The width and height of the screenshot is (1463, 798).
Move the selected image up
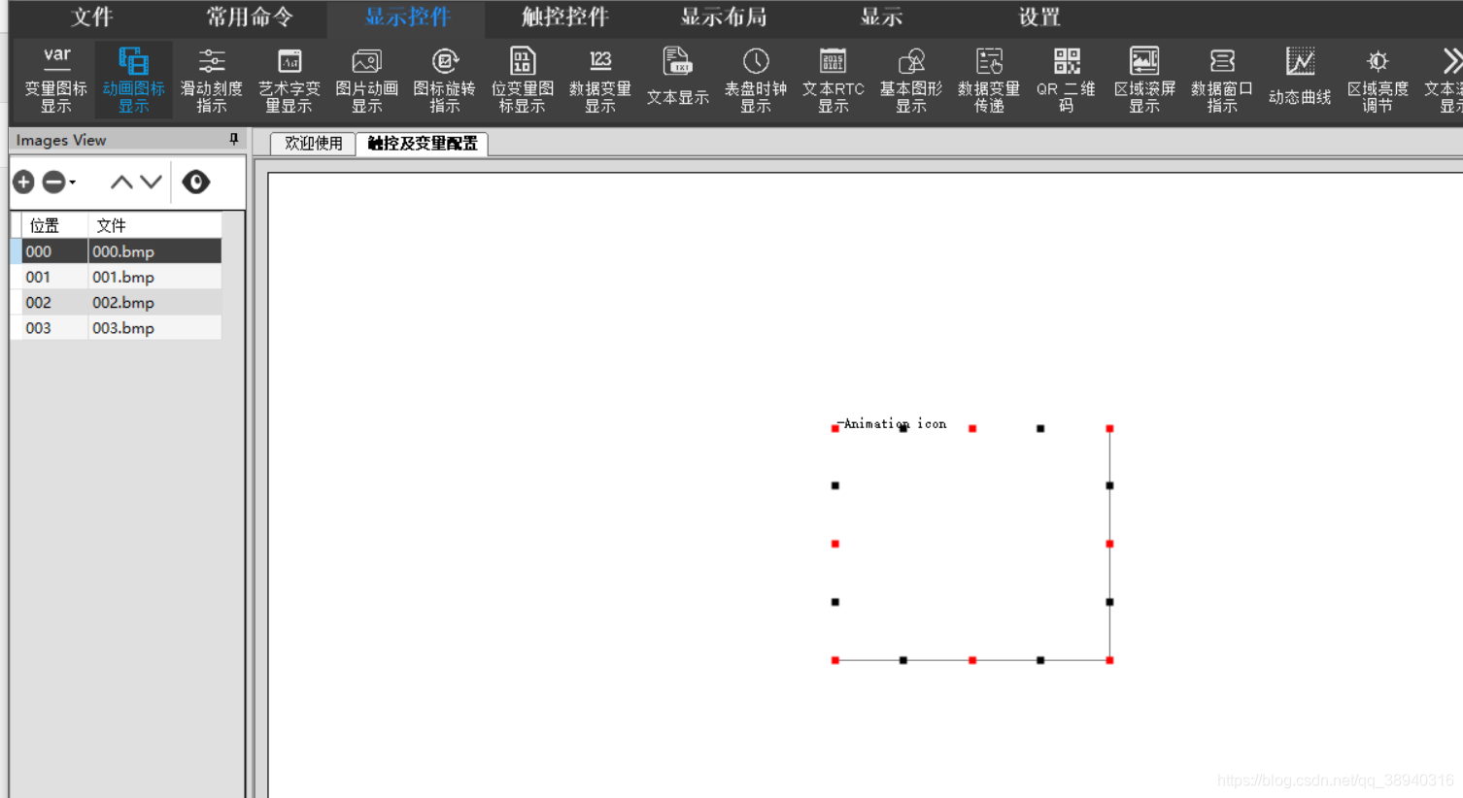[x=121, y=182]
